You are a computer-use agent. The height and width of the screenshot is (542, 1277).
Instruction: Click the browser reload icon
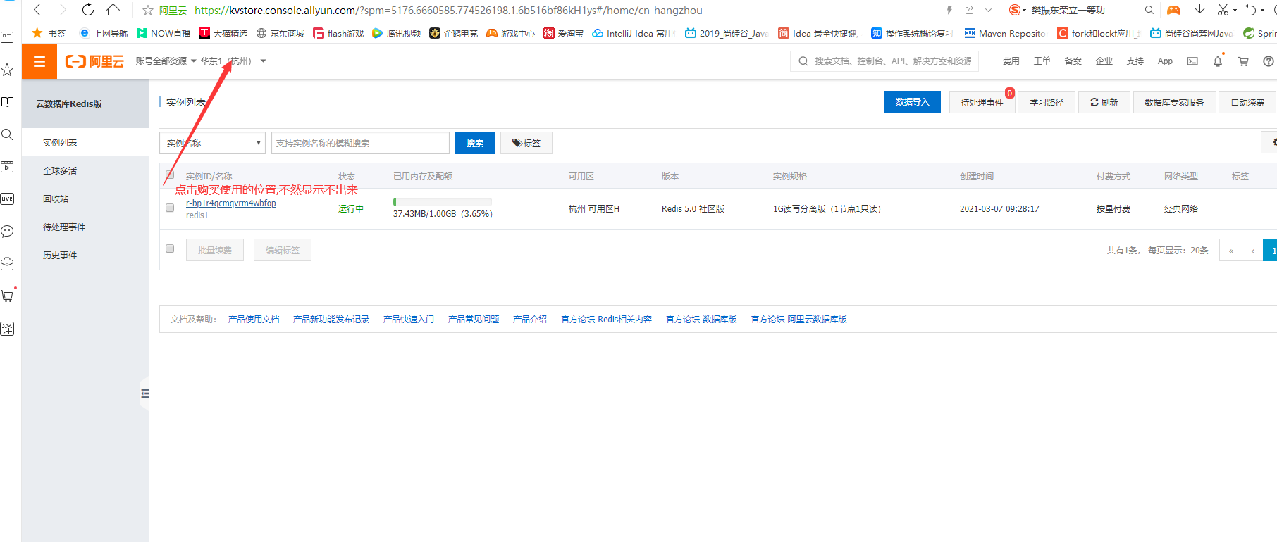coord(88,10)
